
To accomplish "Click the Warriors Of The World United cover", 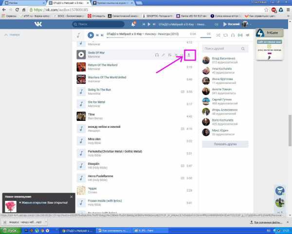I will (81, 79).
